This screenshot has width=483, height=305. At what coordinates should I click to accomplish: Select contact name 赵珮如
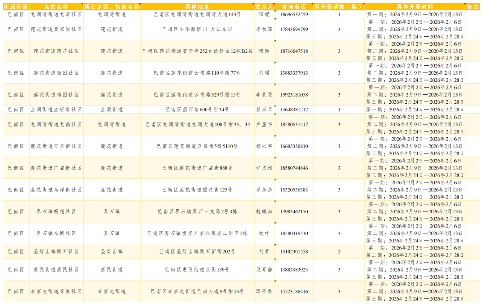click(x=264, y=212)
